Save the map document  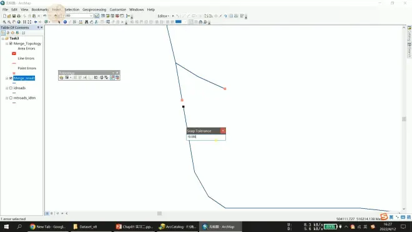click(x=14, y=16)
